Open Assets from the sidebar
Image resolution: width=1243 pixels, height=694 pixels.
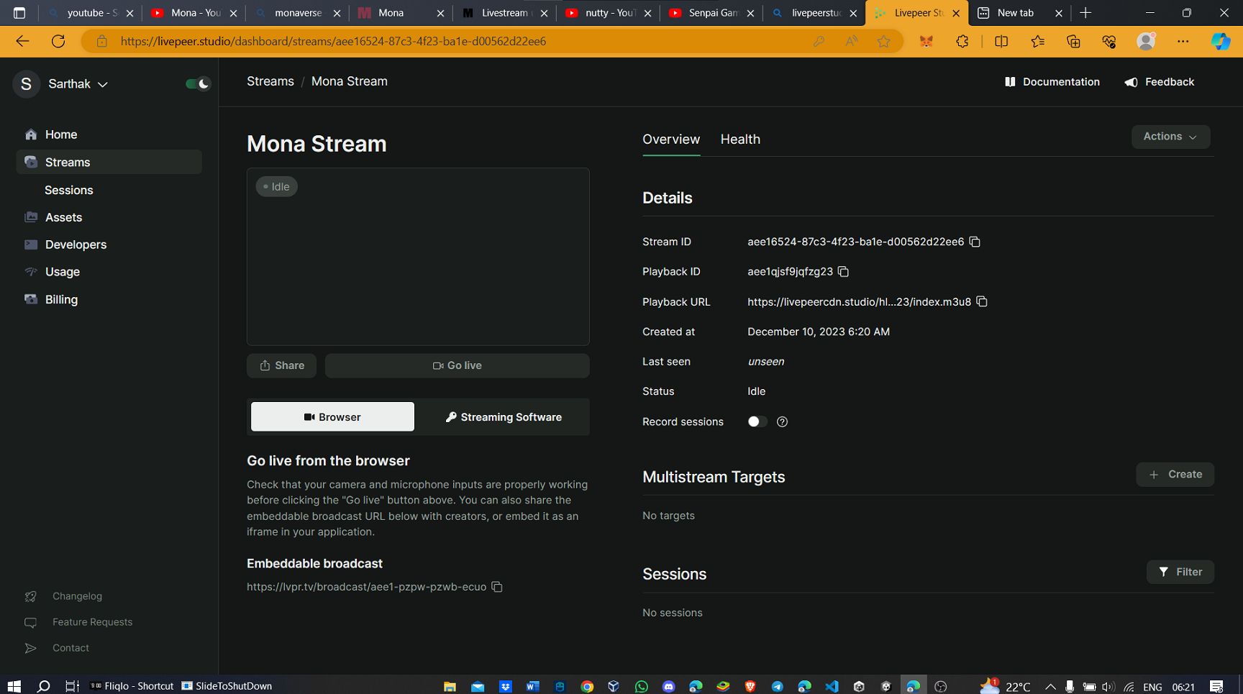63,217
